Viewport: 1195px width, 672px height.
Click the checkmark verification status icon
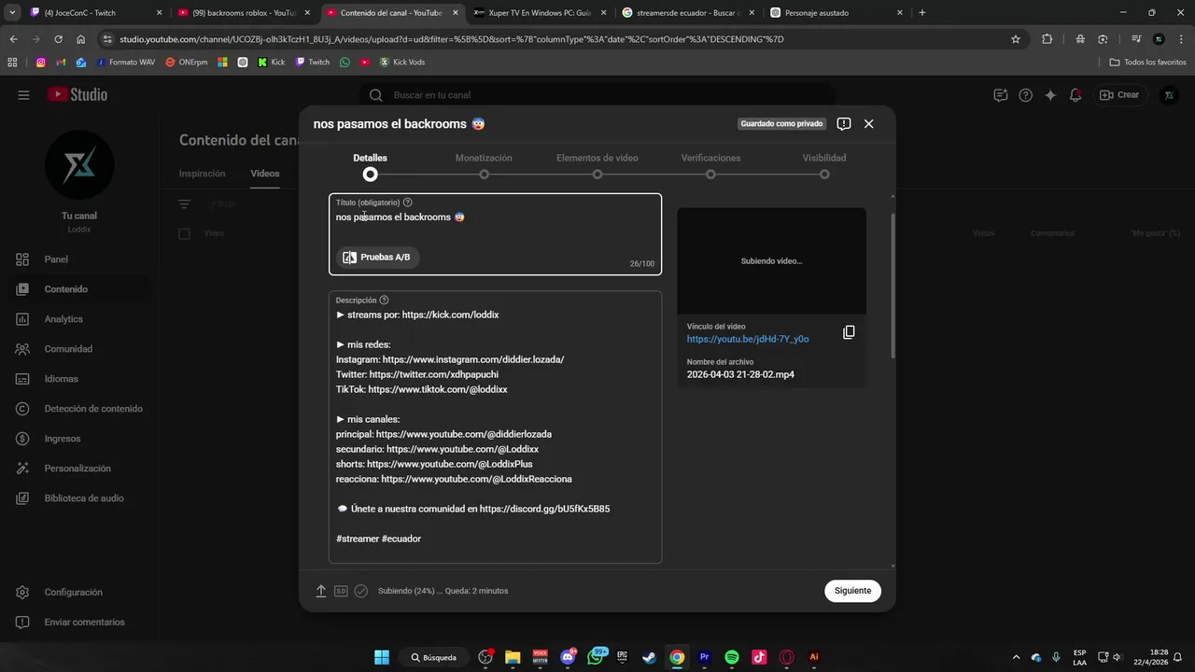click(x=361, y=591)
